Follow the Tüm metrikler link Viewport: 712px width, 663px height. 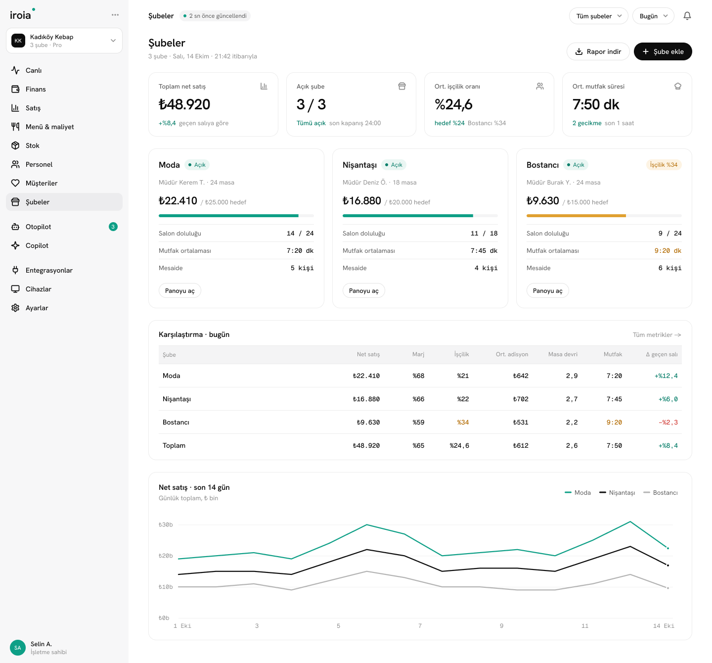[657, 335]
